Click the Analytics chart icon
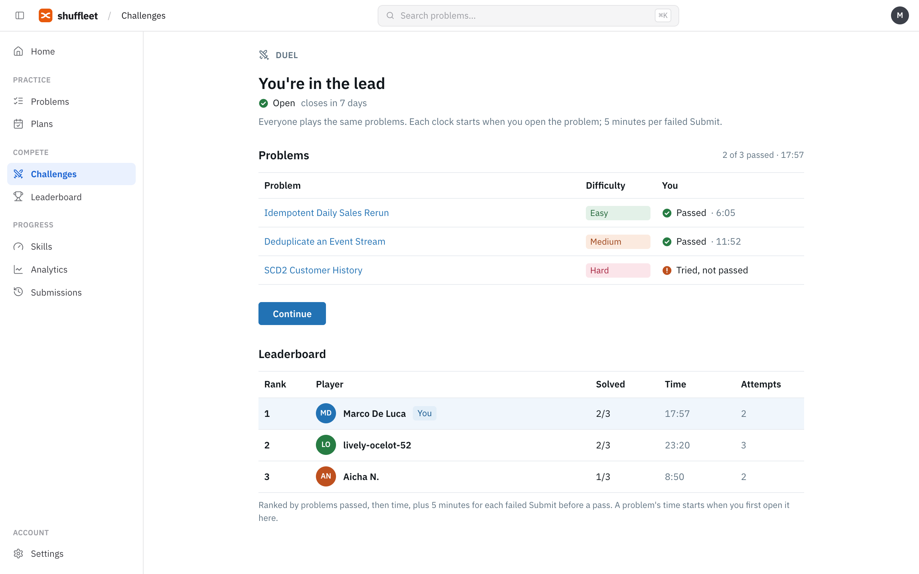This screenshot has height=574, width=919. (x=18, y=269)
